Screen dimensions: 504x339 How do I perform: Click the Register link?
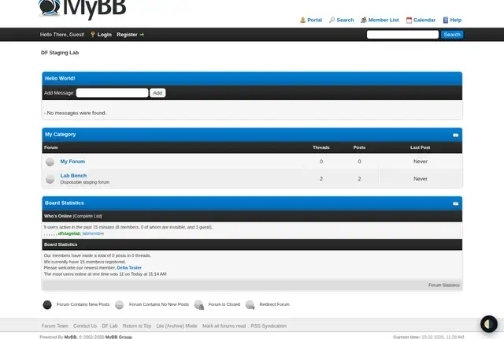coord(127,35)
